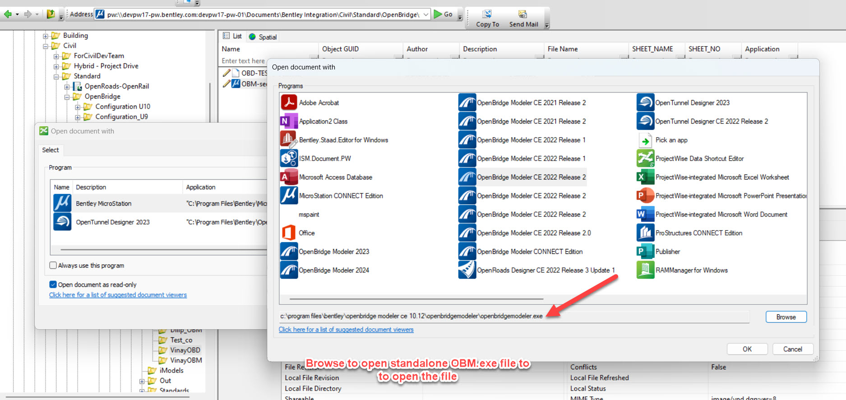The image size is (846, 400).
Task: Choose Publisher program icon
Action: coord(645,251)
